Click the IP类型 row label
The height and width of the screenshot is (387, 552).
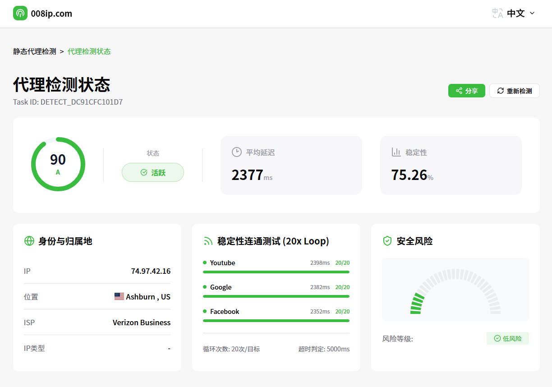[x=34, y=348]
